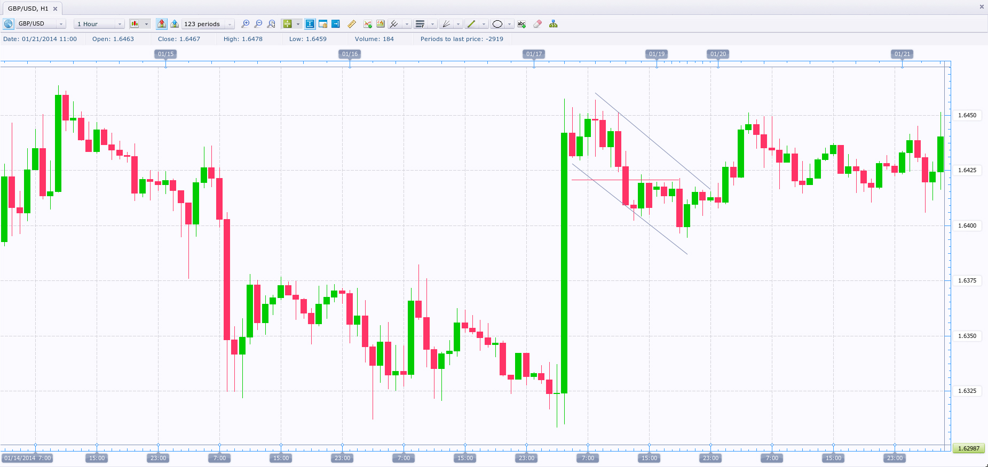988x467 pixels.
Task: Select the 01/15 date marker
Action: click(x=165, y=54)
